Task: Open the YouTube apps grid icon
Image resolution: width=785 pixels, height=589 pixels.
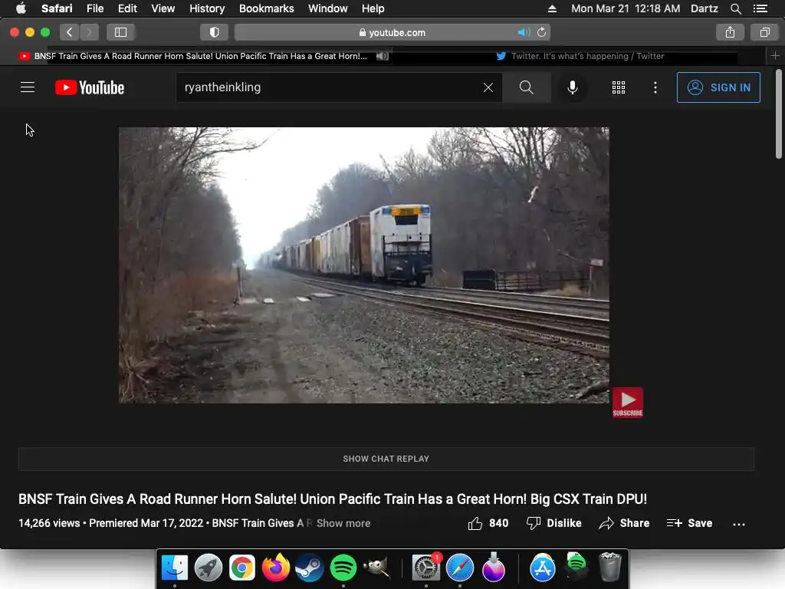Action: click(x=619, y=87)
